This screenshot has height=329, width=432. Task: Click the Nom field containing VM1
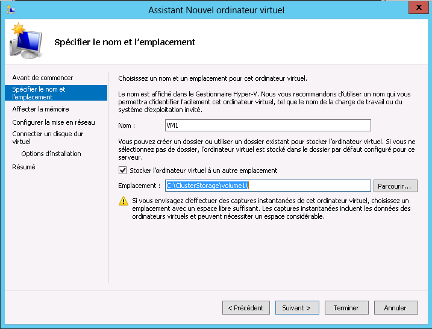(x=268, y=125)
